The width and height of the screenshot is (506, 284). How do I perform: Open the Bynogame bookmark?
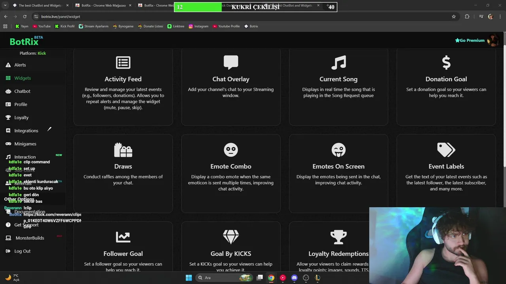click(123, 26)
